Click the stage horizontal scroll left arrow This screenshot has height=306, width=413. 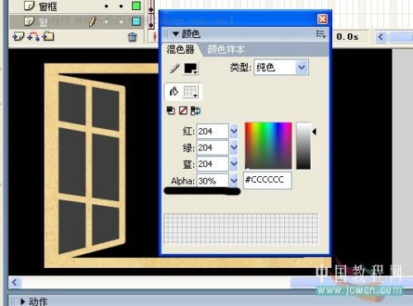(15, 282)
